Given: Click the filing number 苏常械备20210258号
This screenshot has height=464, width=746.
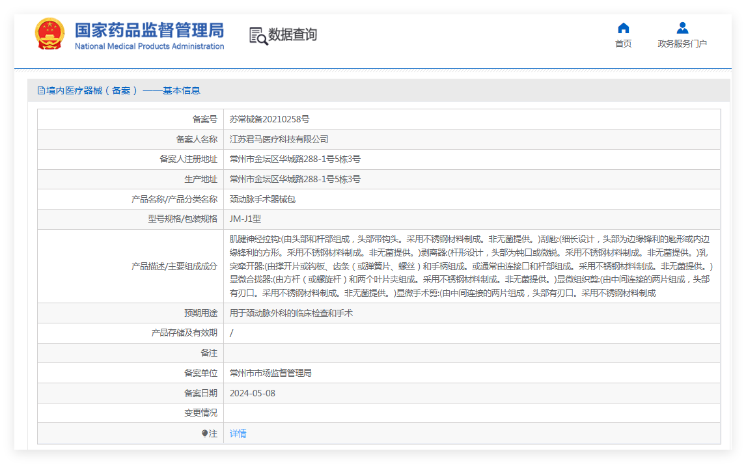Looking at the screenshot, I should click(269, 119).
